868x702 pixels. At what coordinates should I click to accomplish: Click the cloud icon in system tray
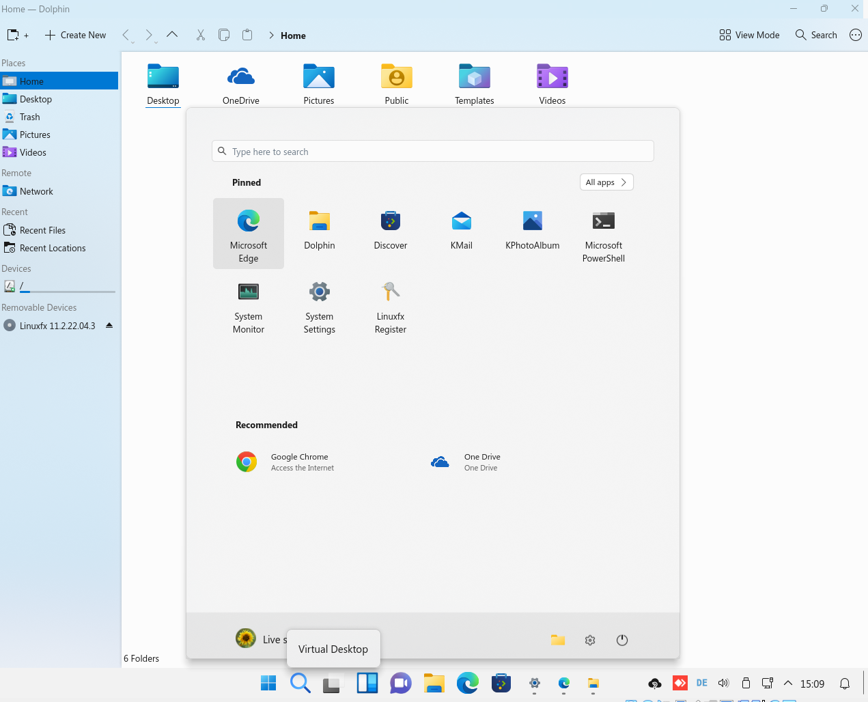(655, 684)
